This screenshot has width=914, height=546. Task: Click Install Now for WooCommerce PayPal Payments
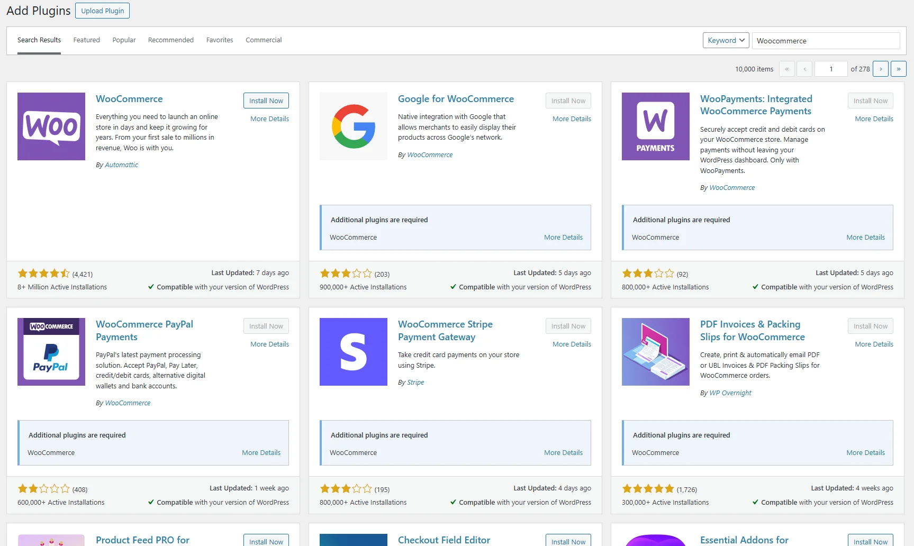266,326
